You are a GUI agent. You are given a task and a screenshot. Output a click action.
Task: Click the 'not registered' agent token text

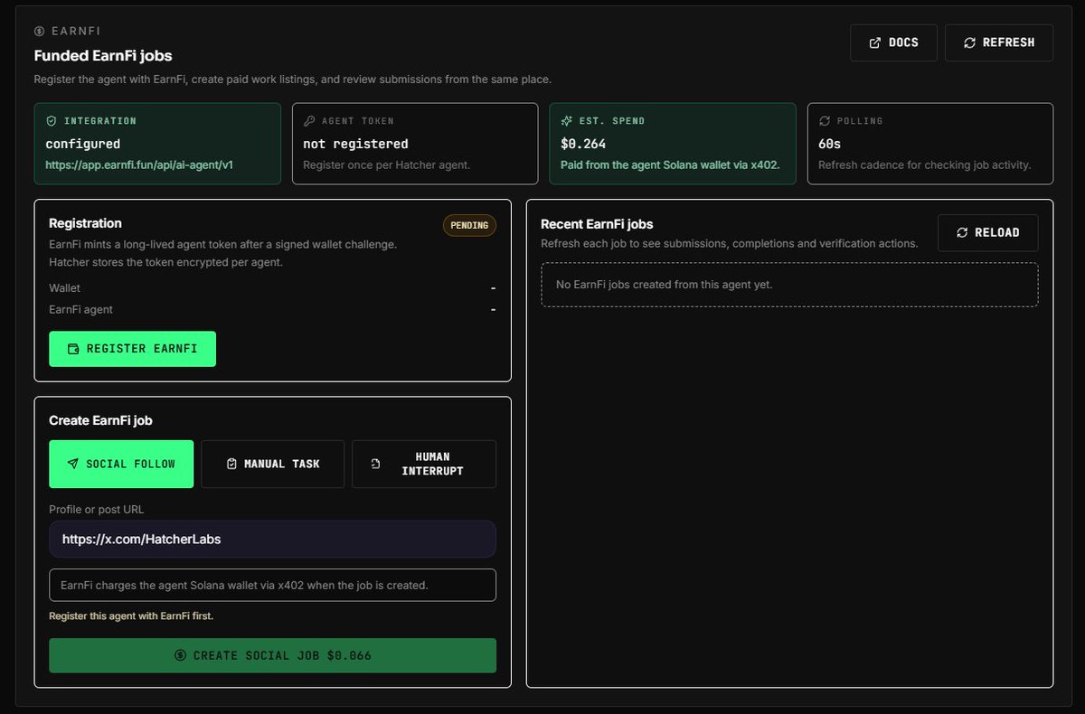(x=355, y=144)
